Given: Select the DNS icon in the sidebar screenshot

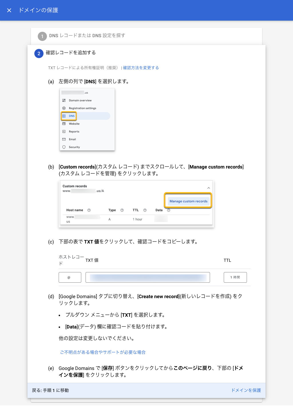Looking at the screenshot, I should [64, 116].
